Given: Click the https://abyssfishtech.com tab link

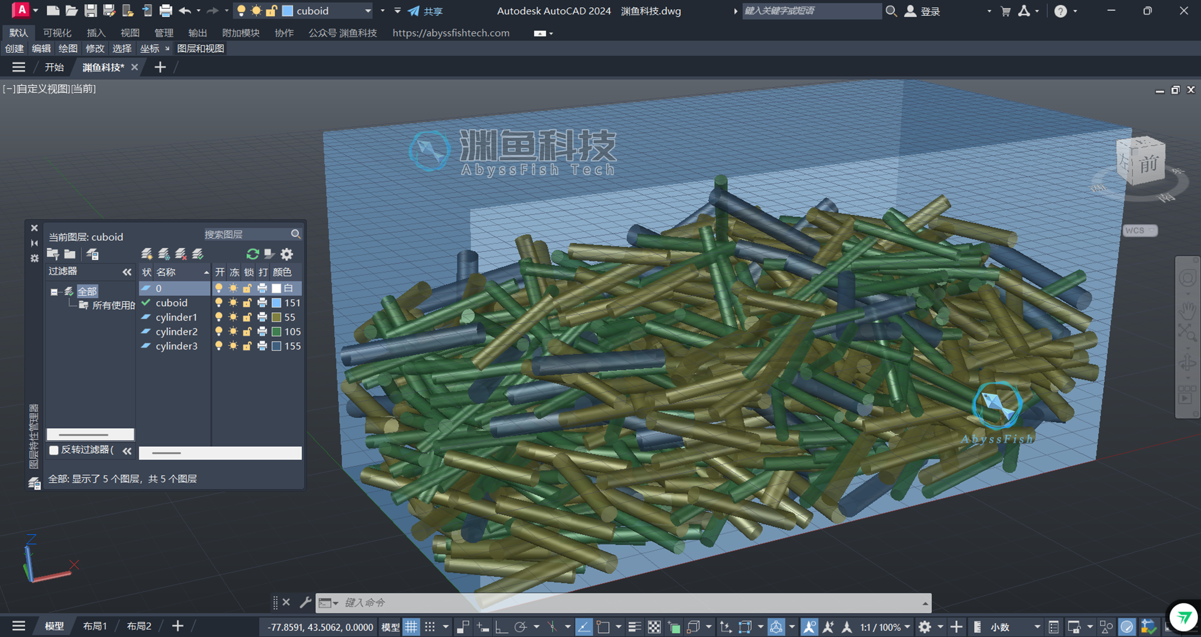Looking at the screenshot, I should [451, 33].
